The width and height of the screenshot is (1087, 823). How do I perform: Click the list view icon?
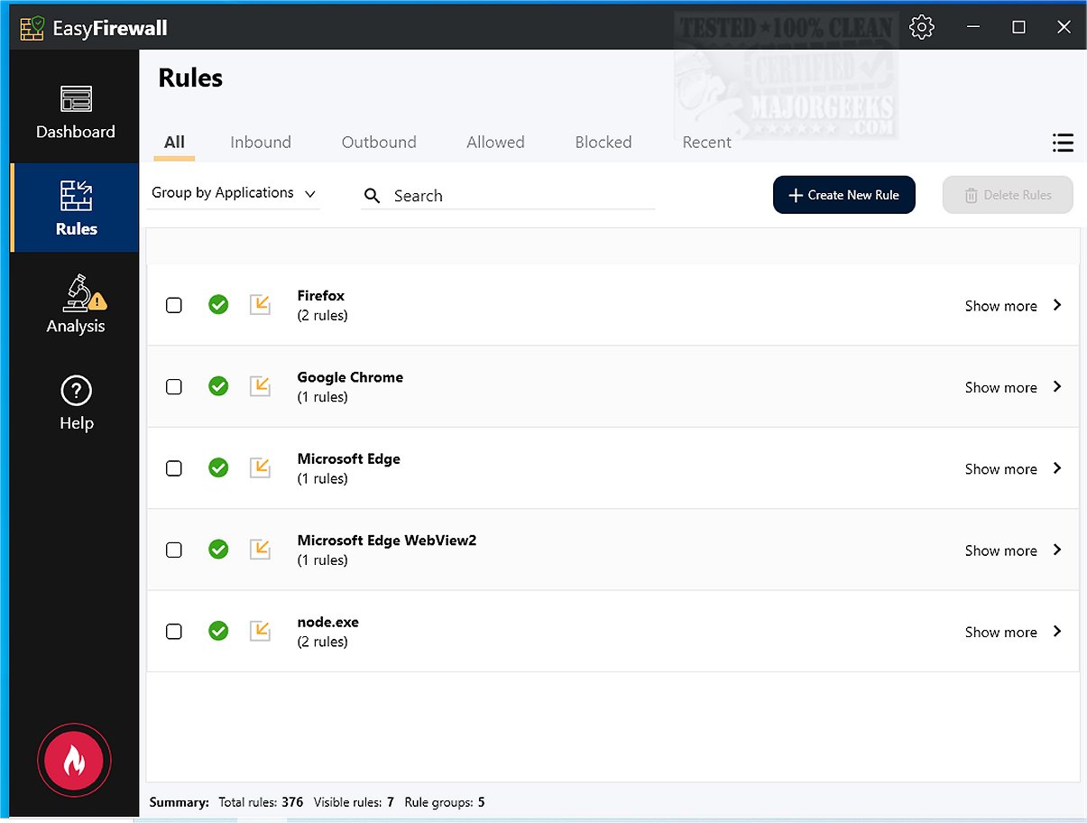[x=1063, y=143]
